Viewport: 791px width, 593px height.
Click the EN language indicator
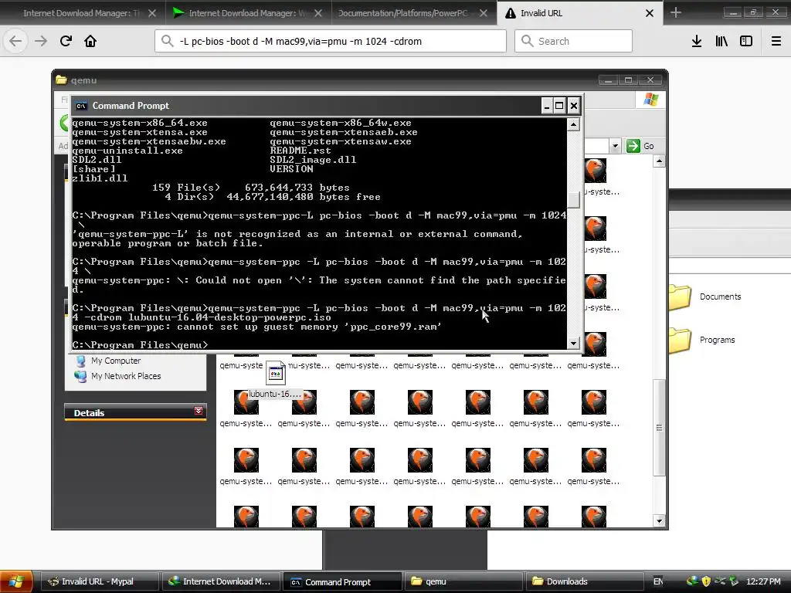[x=658, y=581]
